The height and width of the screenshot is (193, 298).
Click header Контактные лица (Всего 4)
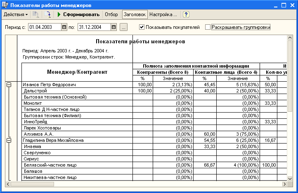226,72
